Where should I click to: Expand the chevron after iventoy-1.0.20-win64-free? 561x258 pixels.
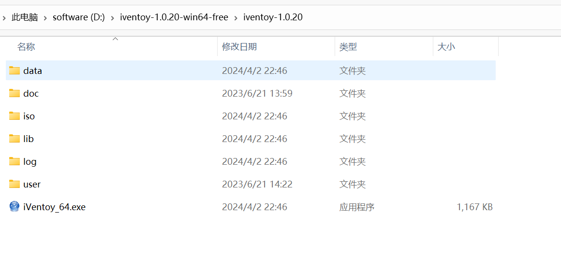236,17
